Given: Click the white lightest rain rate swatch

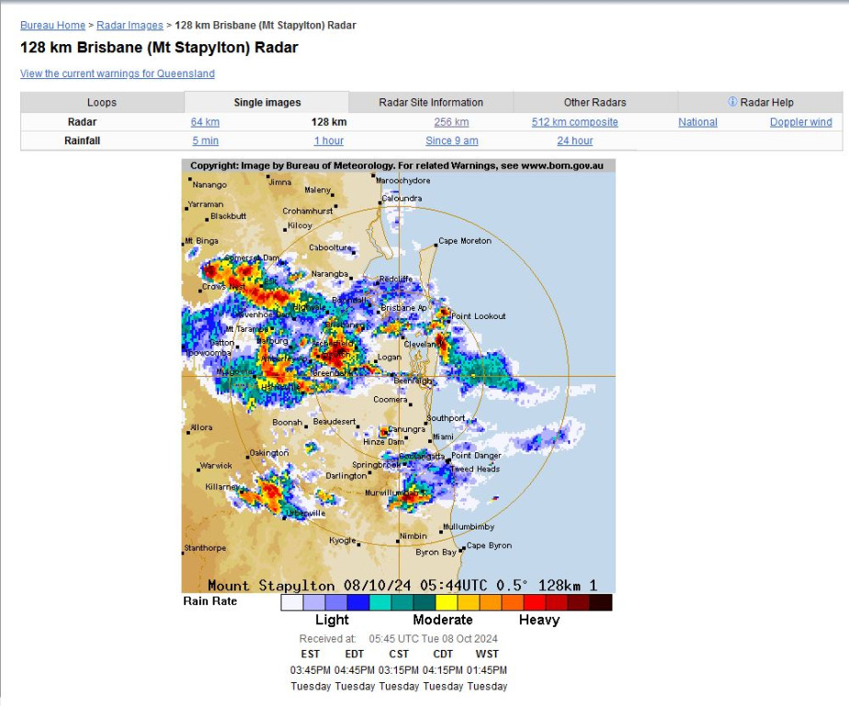Looking at the screenshot, I should pos(292,602).
